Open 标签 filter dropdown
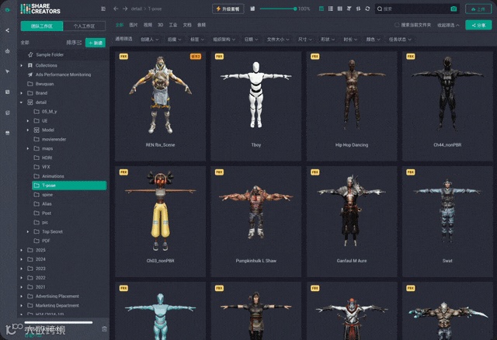The image size is (497, 340). tap(196, 40)
